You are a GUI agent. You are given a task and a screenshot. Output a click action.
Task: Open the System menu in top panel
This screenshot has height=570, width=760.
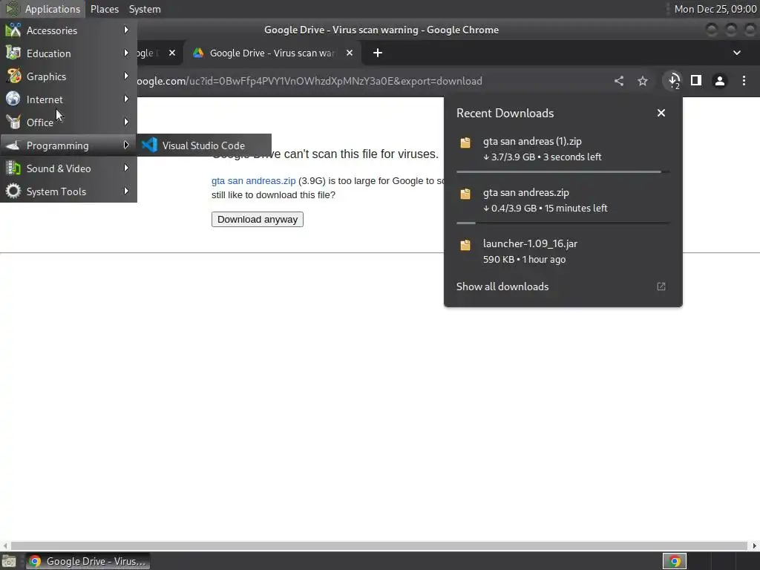coord(145,9)
